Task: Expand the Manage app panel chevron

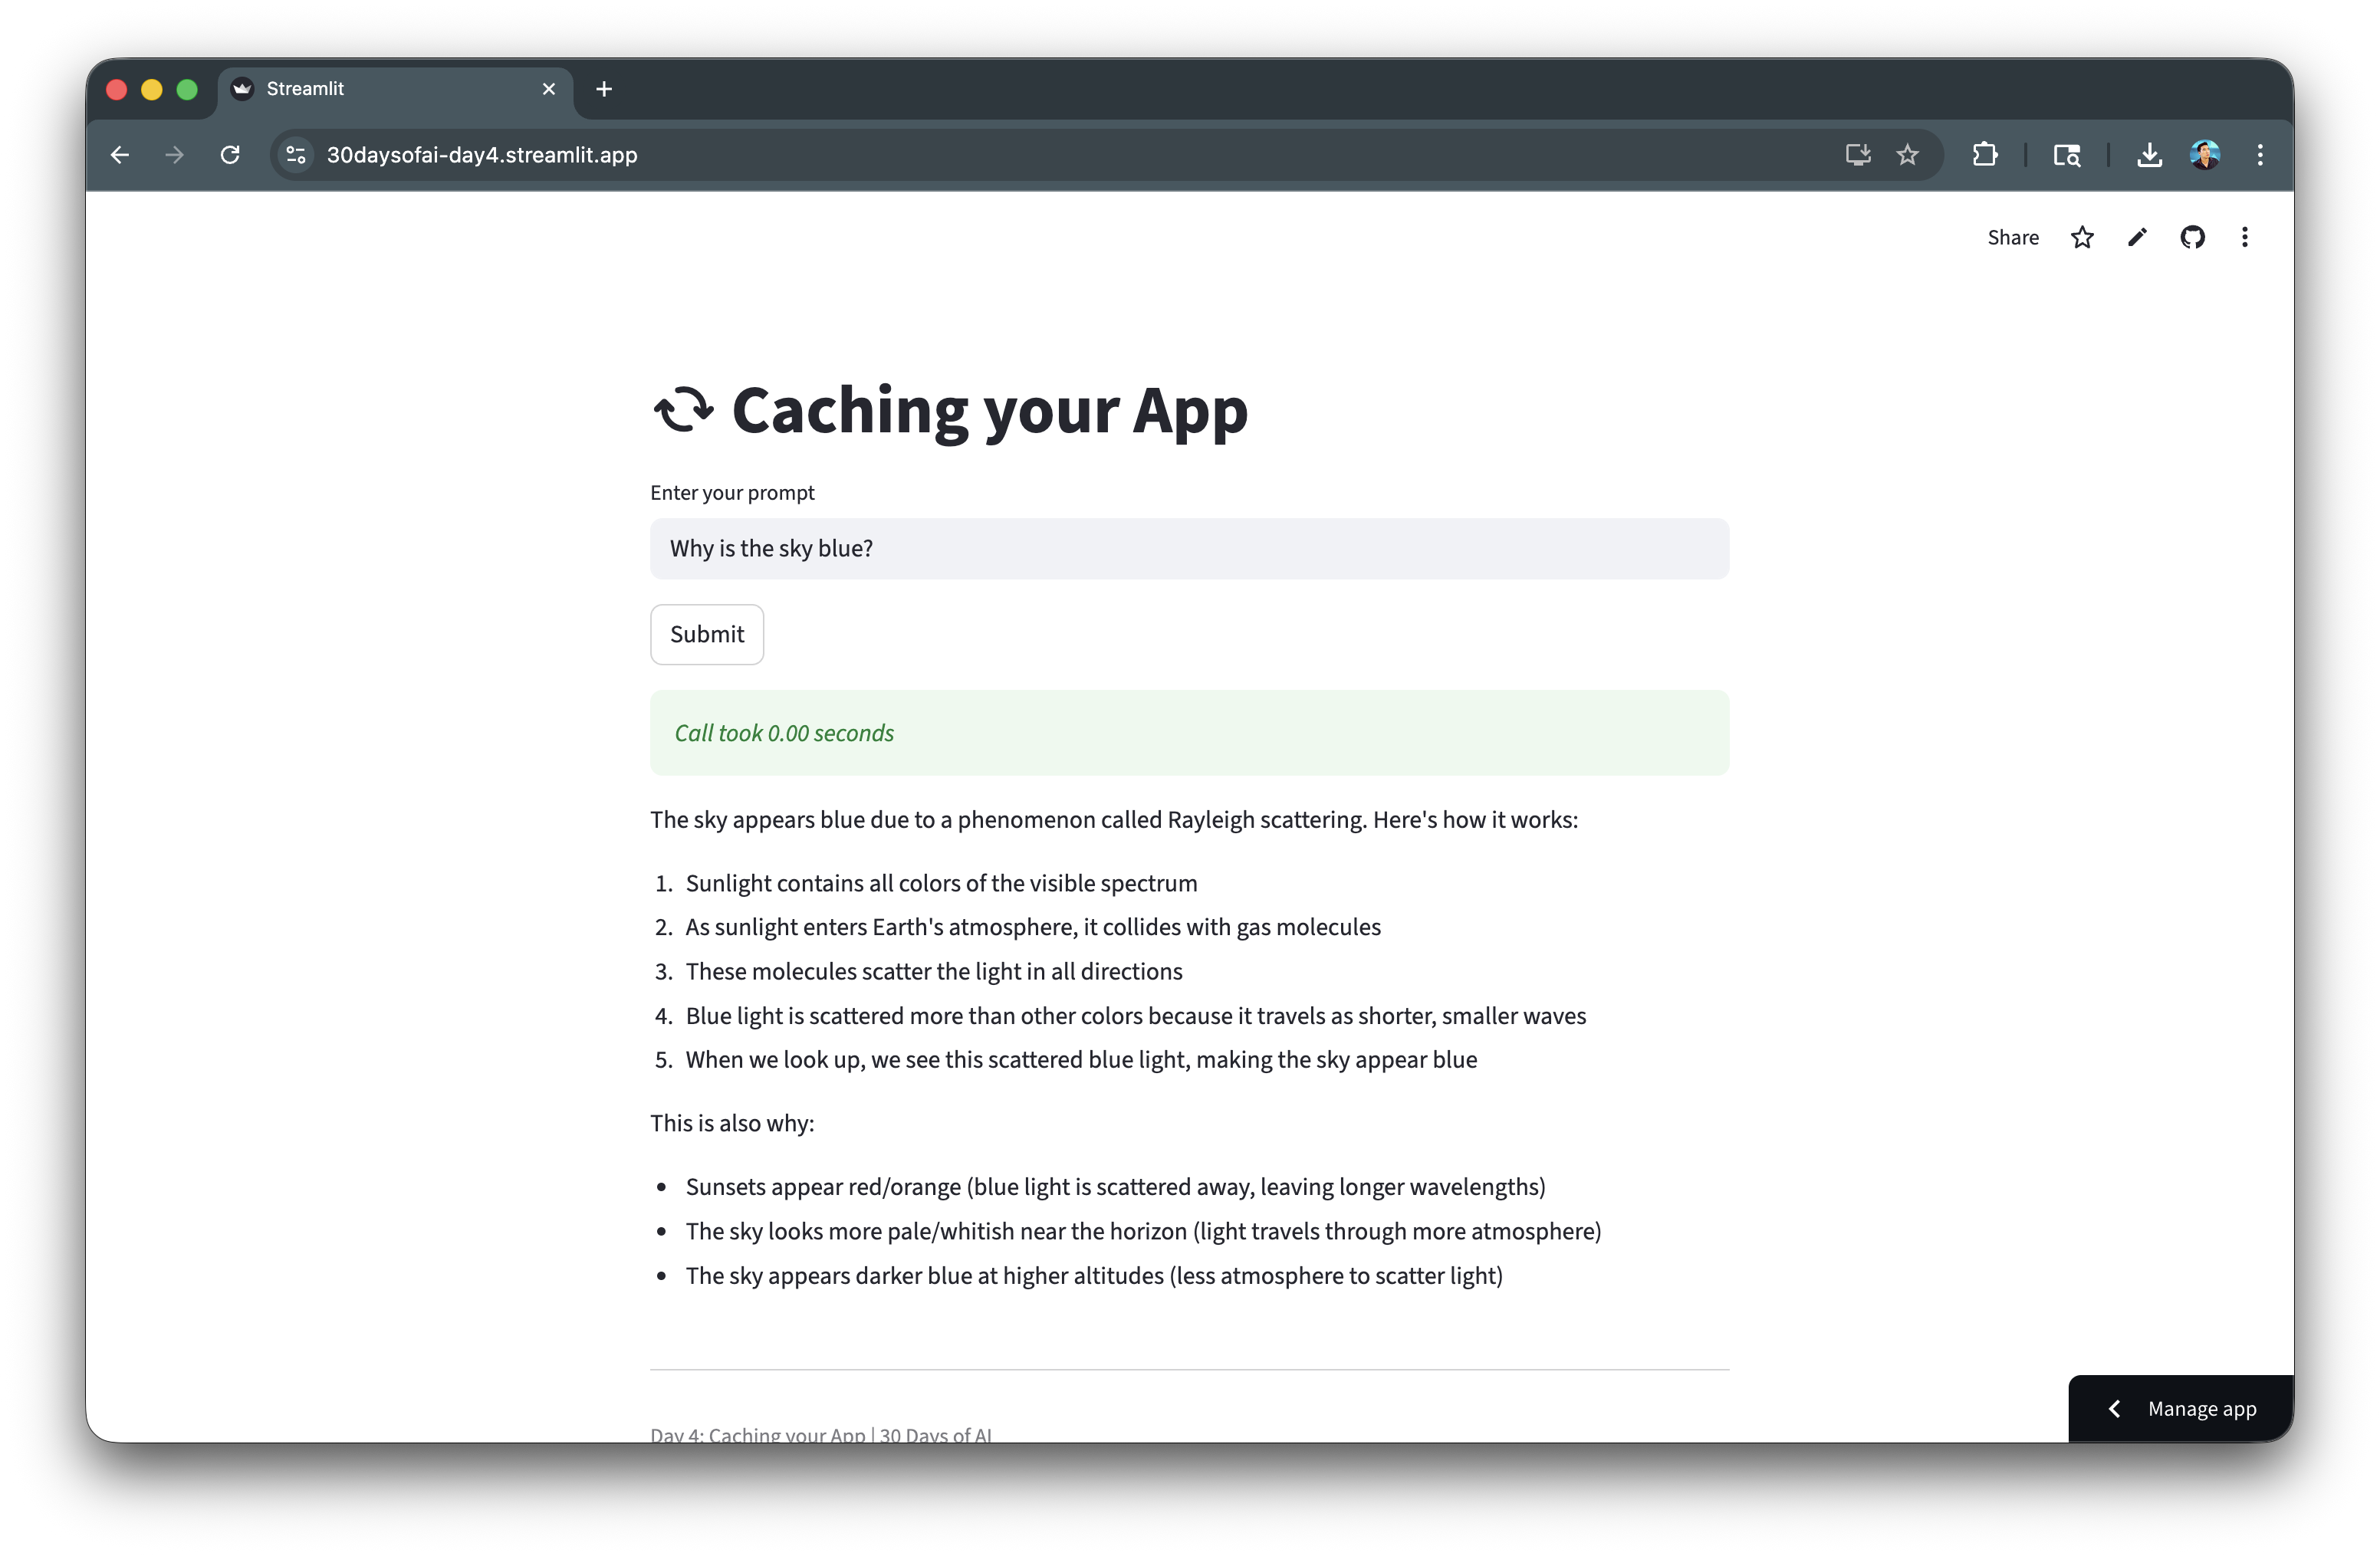Action: 2114,1409
